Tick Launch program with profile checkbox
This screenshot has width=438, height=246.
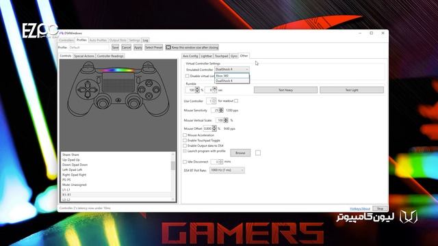185,151
